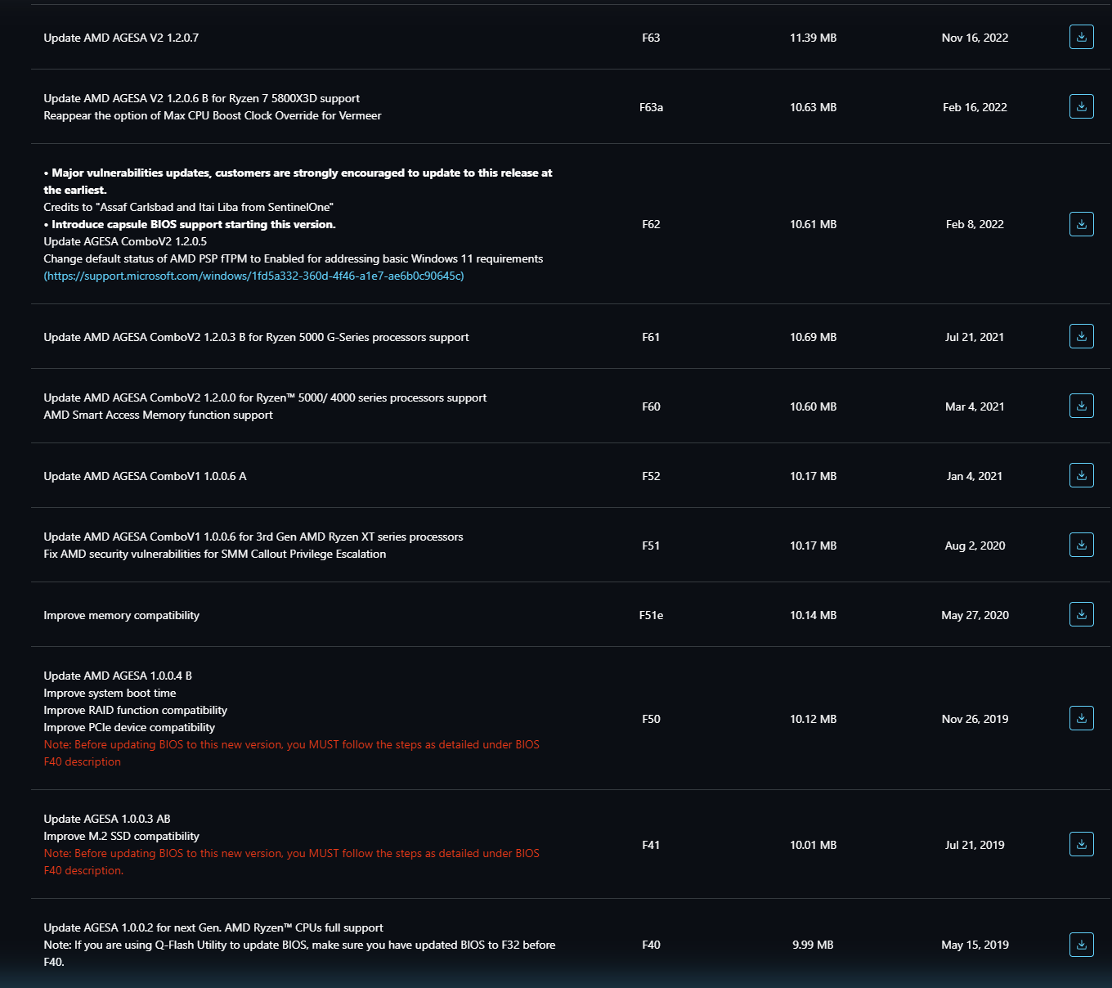
Task: Click the Aug 2, 2020 date
Action: 975,546
